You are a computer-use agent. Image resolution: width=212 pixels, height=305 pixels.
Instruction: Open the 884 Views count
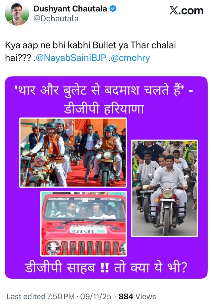[137, 297]
